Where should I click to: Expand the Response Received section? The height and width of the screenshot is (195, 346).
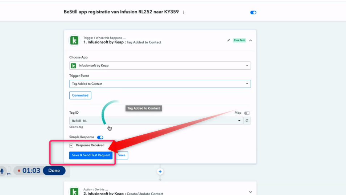coord(71,146)
